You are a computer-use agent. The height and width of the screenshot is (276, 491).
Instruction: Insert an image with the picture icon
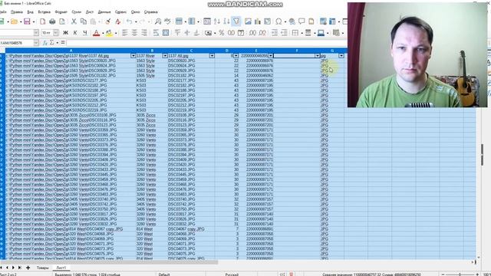pos(248,21)
